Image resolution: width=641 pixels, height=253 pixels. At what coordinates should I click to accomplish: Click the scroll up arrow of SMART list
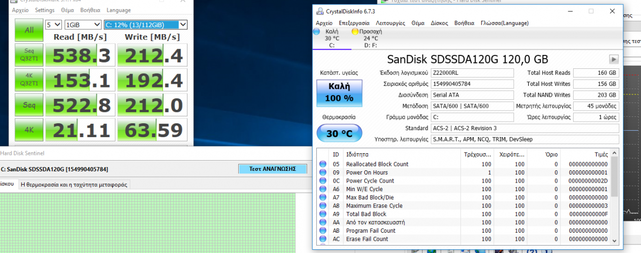pyautogui.click(x=614, y=154)
